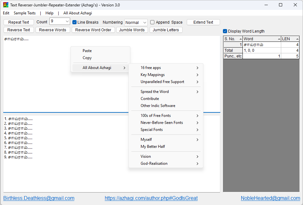The width and height of the screenshot is (303, 205).
Task: Expand Never-Before-Seen Fonts submenu
Action: point(166,123)
